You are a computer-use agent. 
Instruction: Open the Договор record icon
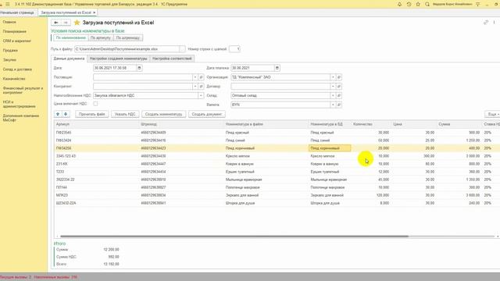click(x=339, y=87)
